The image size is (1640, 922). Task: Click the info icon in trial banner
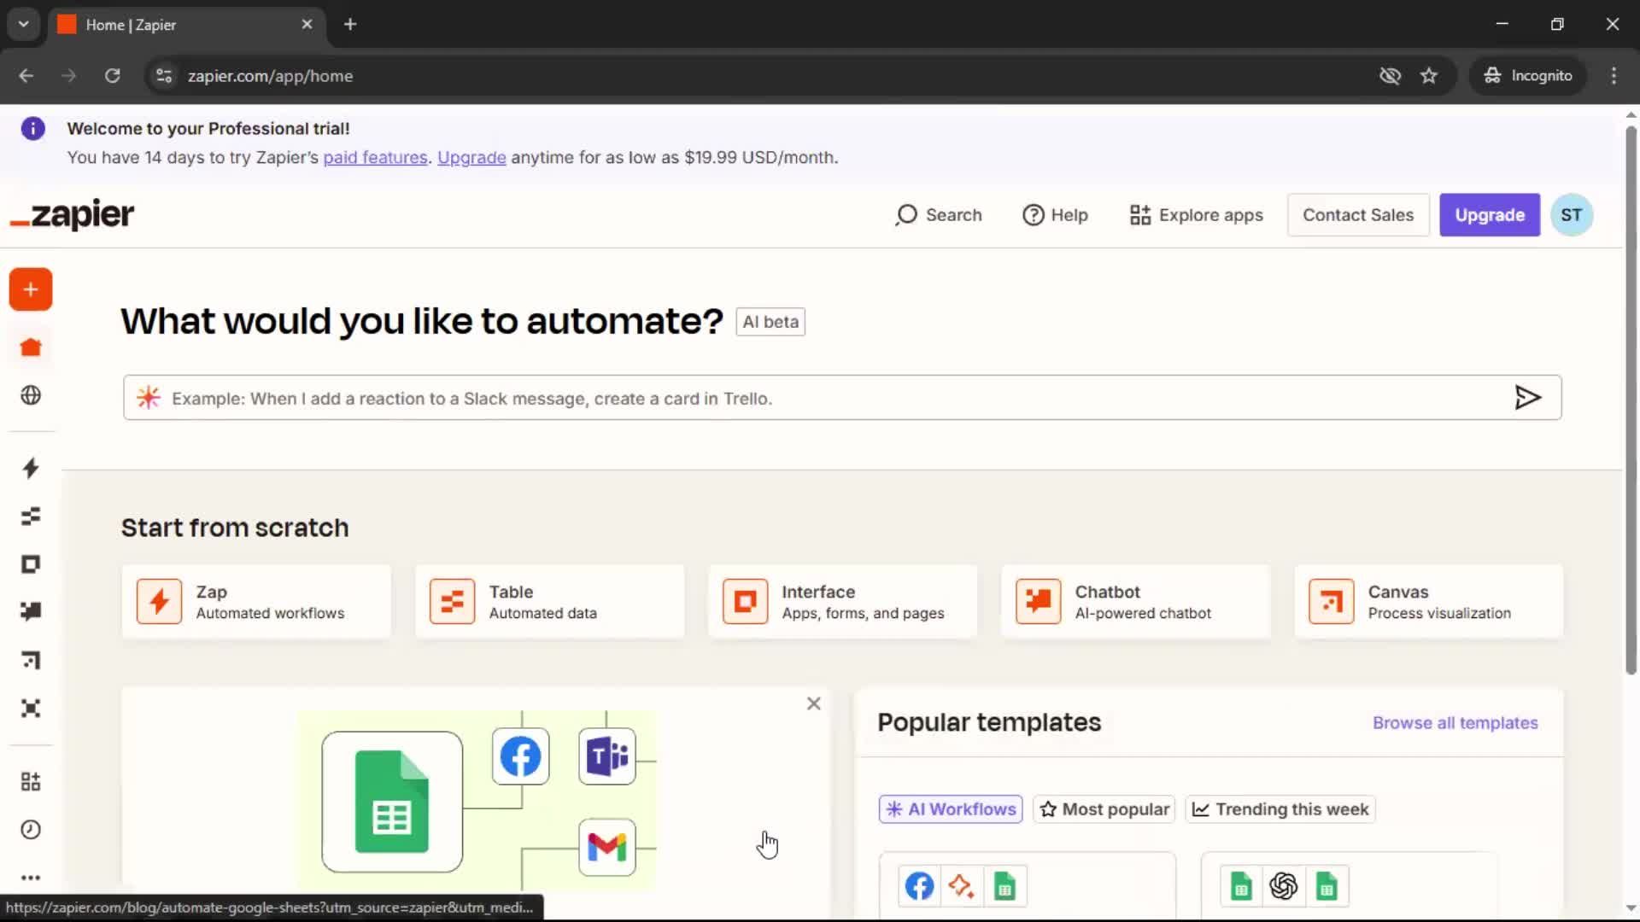(32, 129)
